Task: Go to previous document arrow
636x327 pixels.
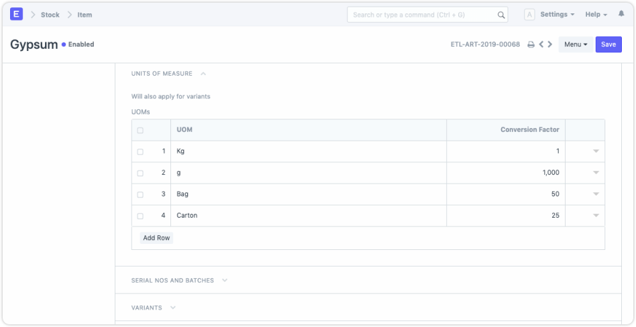Action: 541,45
